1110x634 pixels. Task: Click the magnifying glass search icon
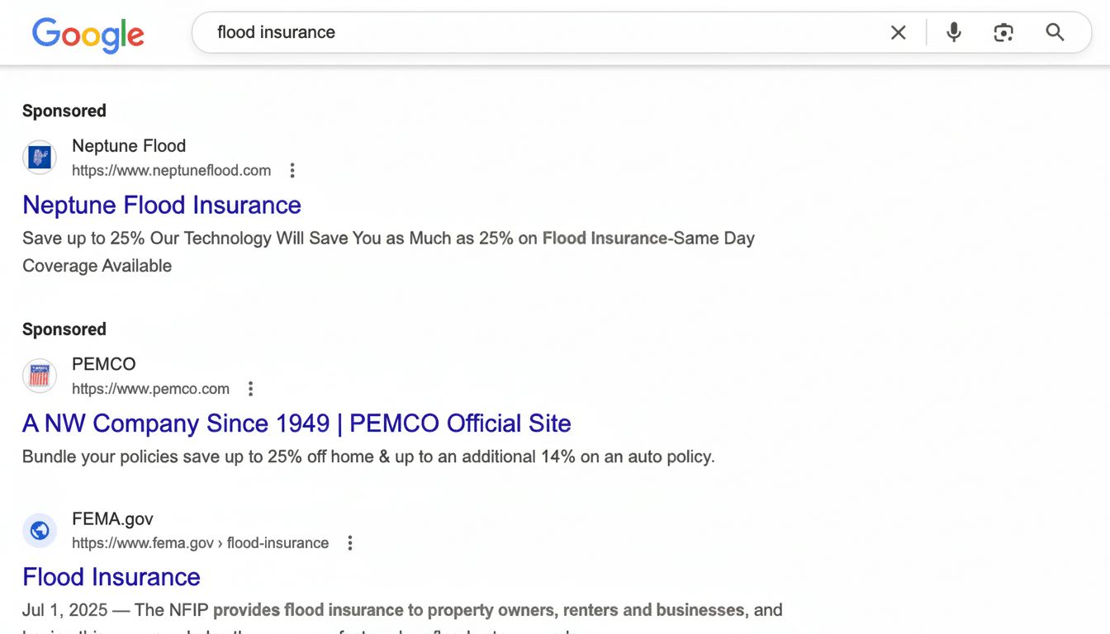point(1055,32)
